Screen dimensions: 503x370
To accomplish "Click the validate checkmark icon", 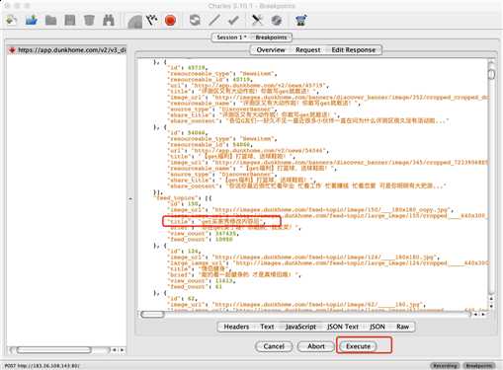I will (233, 20).
